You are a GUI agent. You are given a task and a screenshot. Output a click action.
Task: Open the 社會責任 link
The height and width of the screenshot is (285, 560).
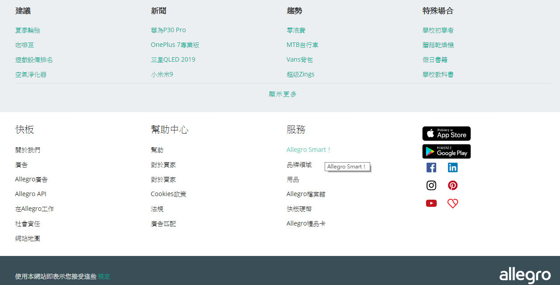pos(28,224)
